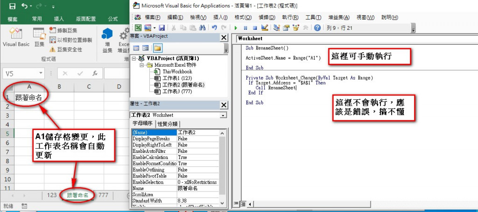Select the 跟著命名 sheet tab
This screenshot has width=478, height=212.
click(x=77, y=195)
